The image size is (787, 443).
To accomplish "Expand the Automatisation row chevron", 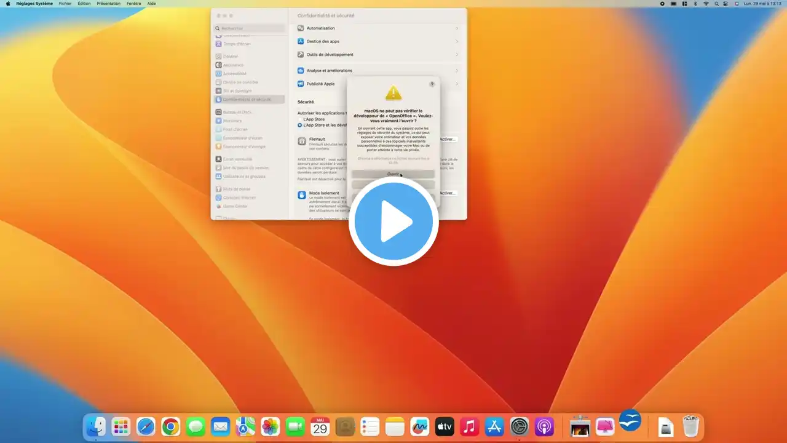I will (x=456, y=28).
